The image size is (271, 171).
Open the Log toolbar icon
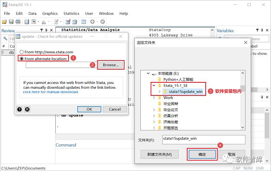27,22
